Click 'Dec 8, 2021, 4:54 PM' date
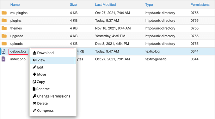 point(112,44)
